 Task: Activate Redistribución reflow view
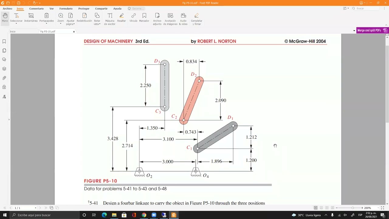[x=84, y=18]
